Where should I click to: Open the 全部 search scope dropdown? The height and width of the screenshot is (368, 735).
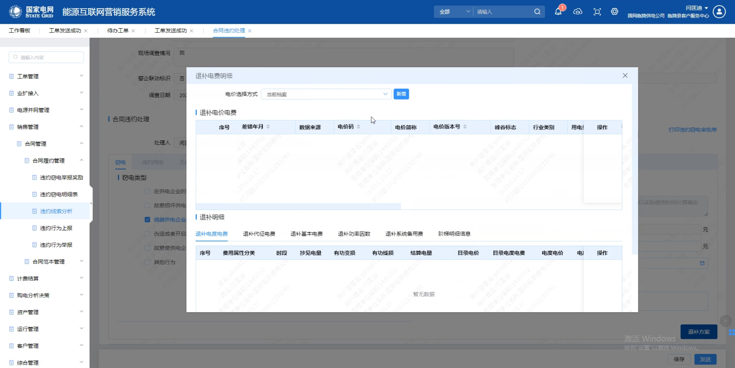454,12
